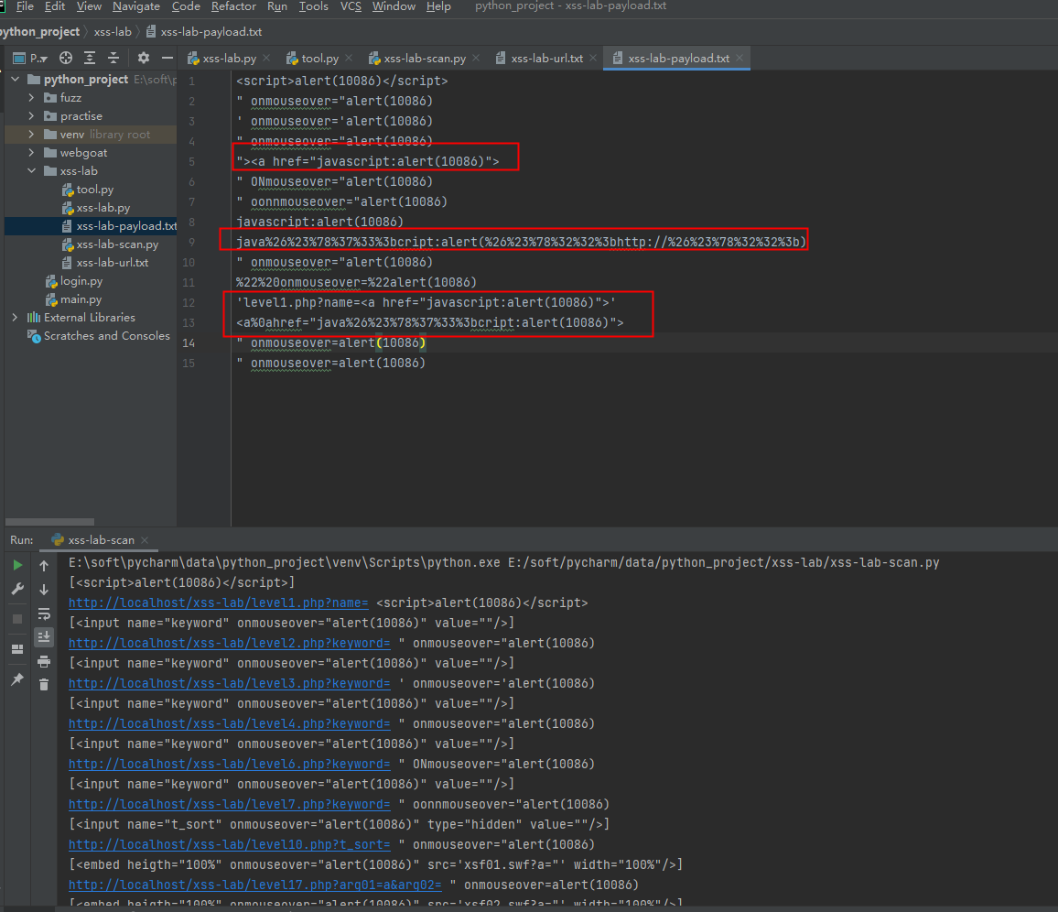Image resolution: width=1058 pixels, height=912 pixels.
Task: Click the up arrow to previous stack frame
Action: coord(44,565)
